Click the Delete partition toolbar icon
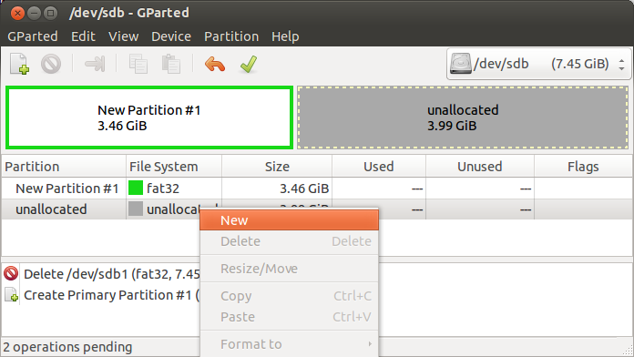 pos(51,64)
